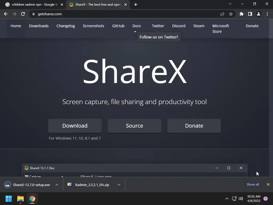Viewport: 273px width, 205px height.
Task: Open the Discord nav link
Action: point(179,26)
